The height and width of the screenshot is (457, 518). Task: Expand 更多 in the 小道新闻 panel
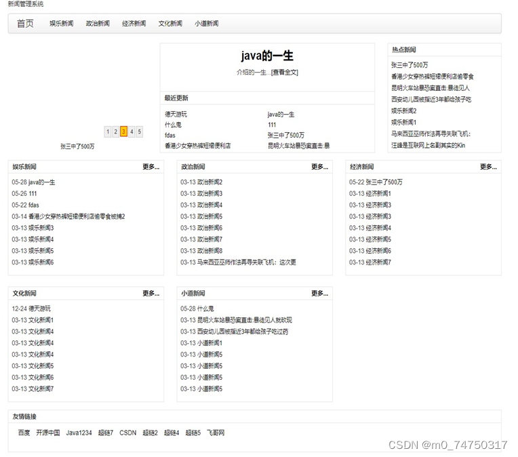pos(319,294)
